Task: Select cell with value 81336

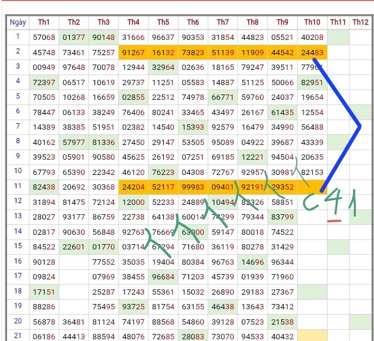Action: pos(103,143)
